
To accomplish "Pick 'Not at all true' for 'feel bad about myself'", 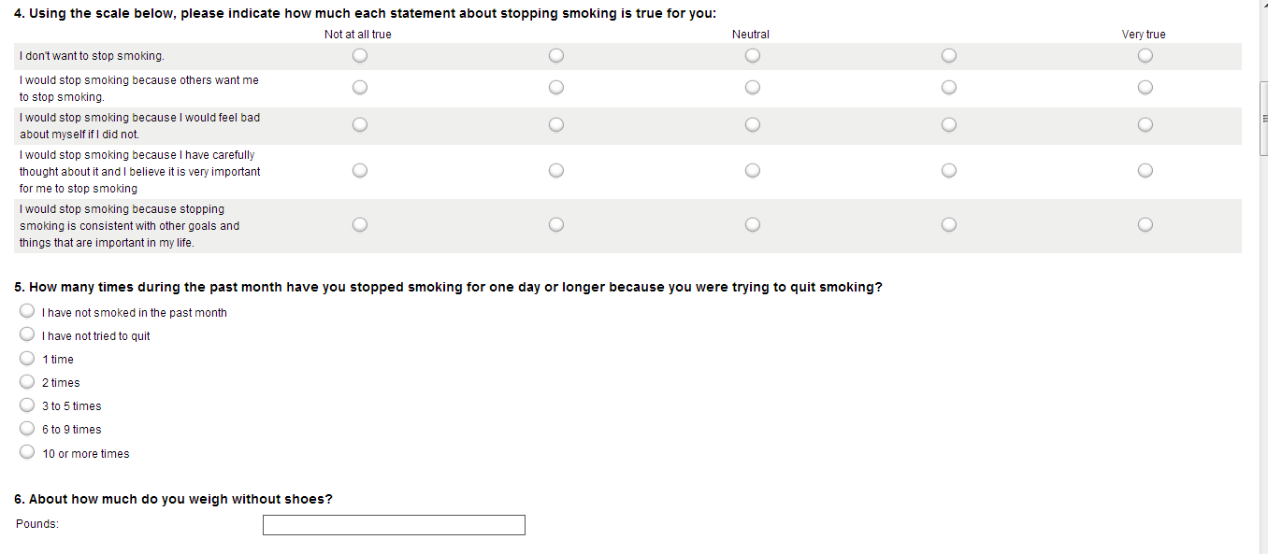I will pos(360,125).
